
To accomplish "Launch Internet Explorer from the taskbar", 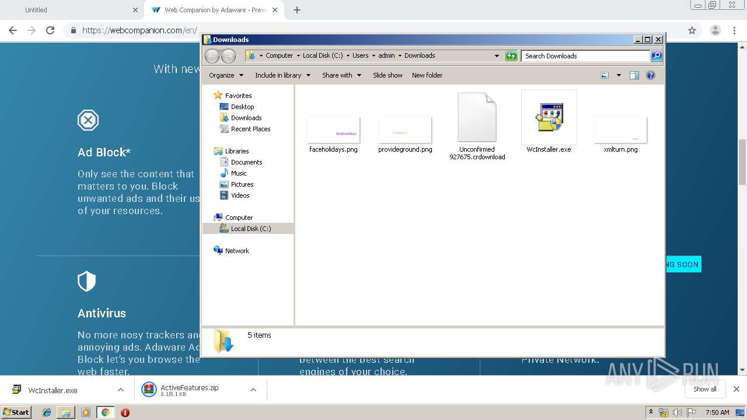I will pyautogui.click(x=47, y=412).
